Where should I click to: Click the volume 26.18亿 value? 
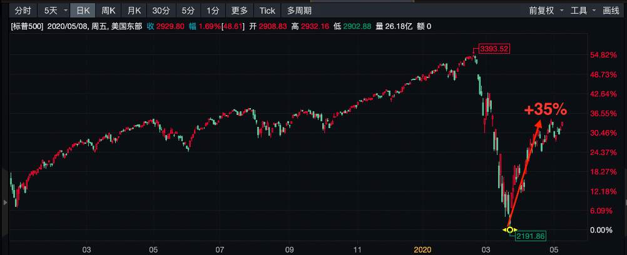tap(398, 27)
